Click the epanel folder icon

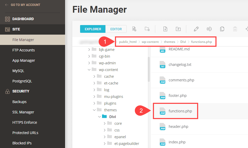[110, 136]
